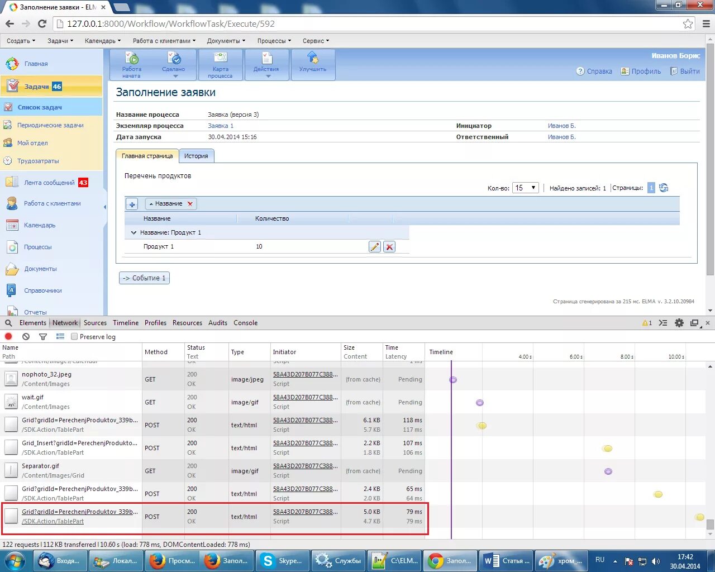The height and width of the screenshot is (572, 715).
Task: Collapse the 'Название: Продукт 1' group
Action: pos(134,232)
